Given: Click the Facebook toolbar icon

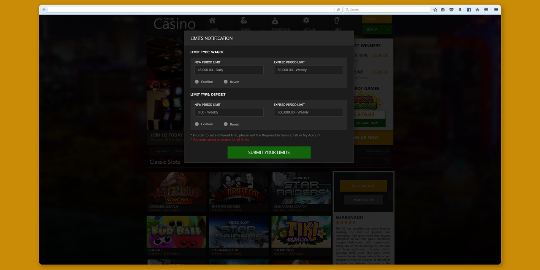Looking at the screenshot, I should coord(469,10).
